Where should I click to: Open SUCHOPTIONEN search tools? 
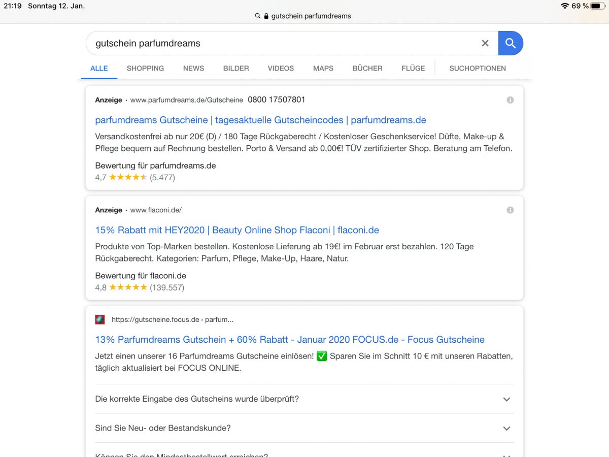coord(478,69)
